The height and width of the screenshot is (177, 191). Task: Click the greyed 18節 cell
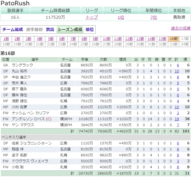pos(6,44)
